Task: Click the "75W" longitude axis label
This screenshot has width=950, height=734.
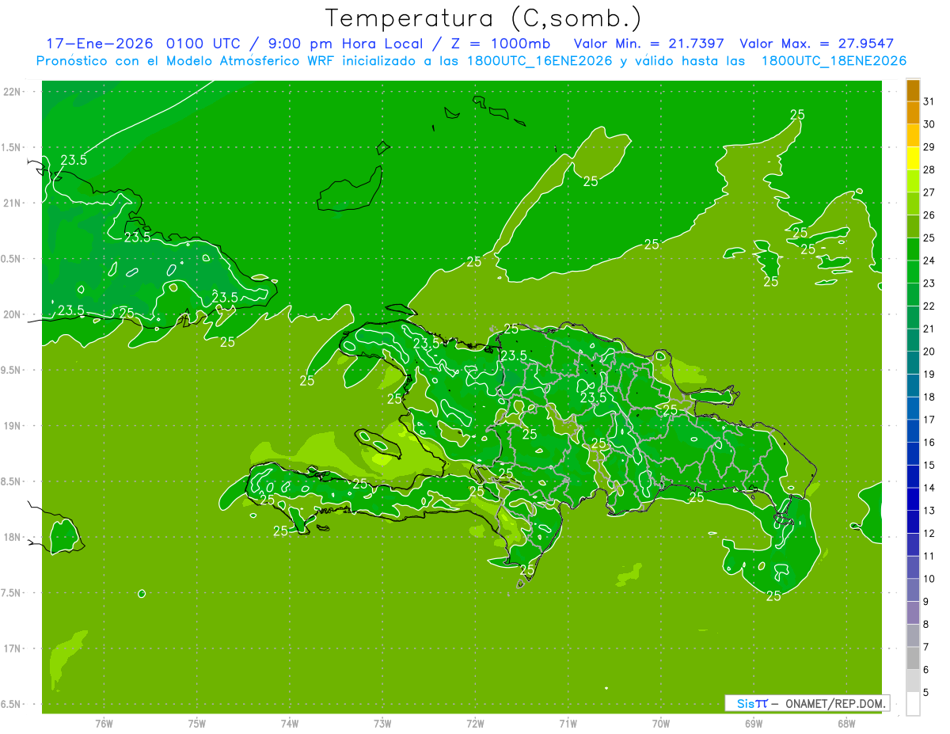Action: (197, 724)
